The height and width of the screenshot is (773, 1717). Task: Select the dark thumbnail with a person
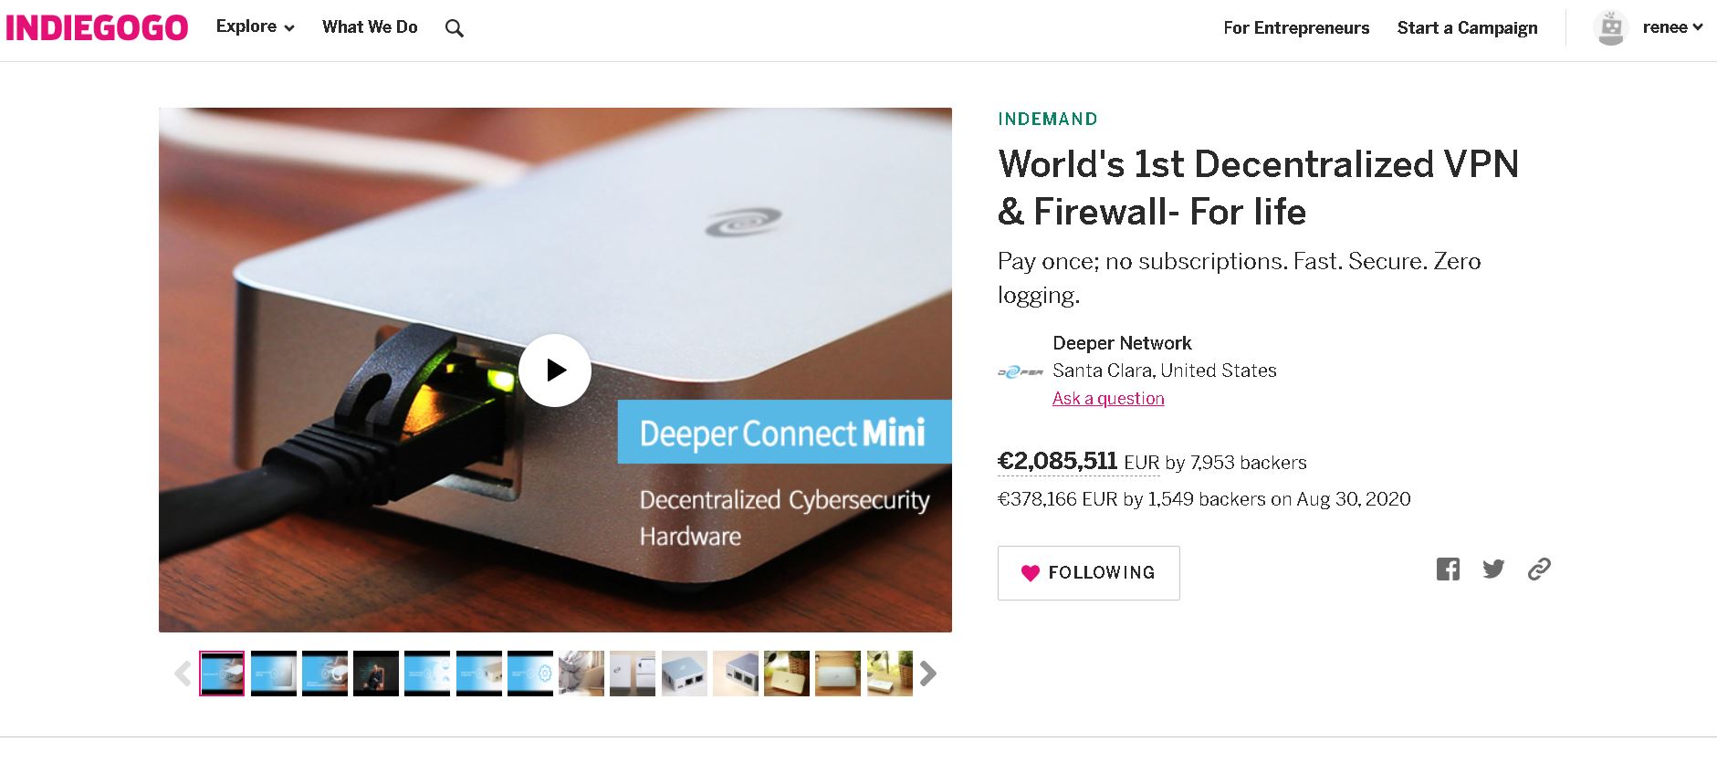(376, 674)
